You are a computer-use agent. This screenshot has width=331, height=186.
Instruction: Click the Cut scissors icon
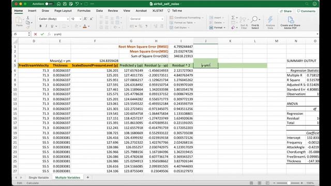pyautogui.click(x=27, y=18)
